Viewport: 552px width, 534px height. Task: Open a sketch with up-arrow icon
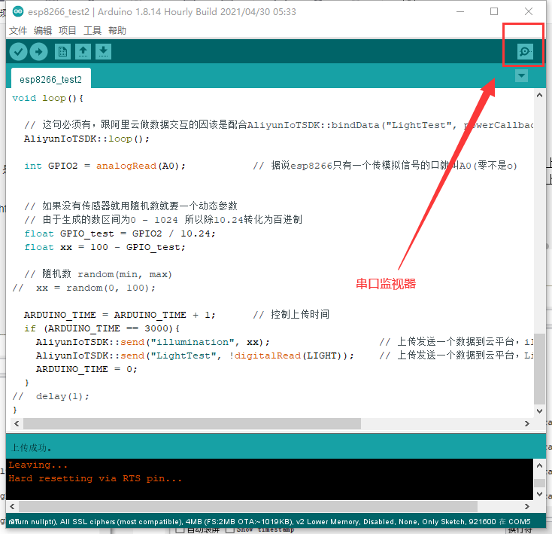(83, 52)
